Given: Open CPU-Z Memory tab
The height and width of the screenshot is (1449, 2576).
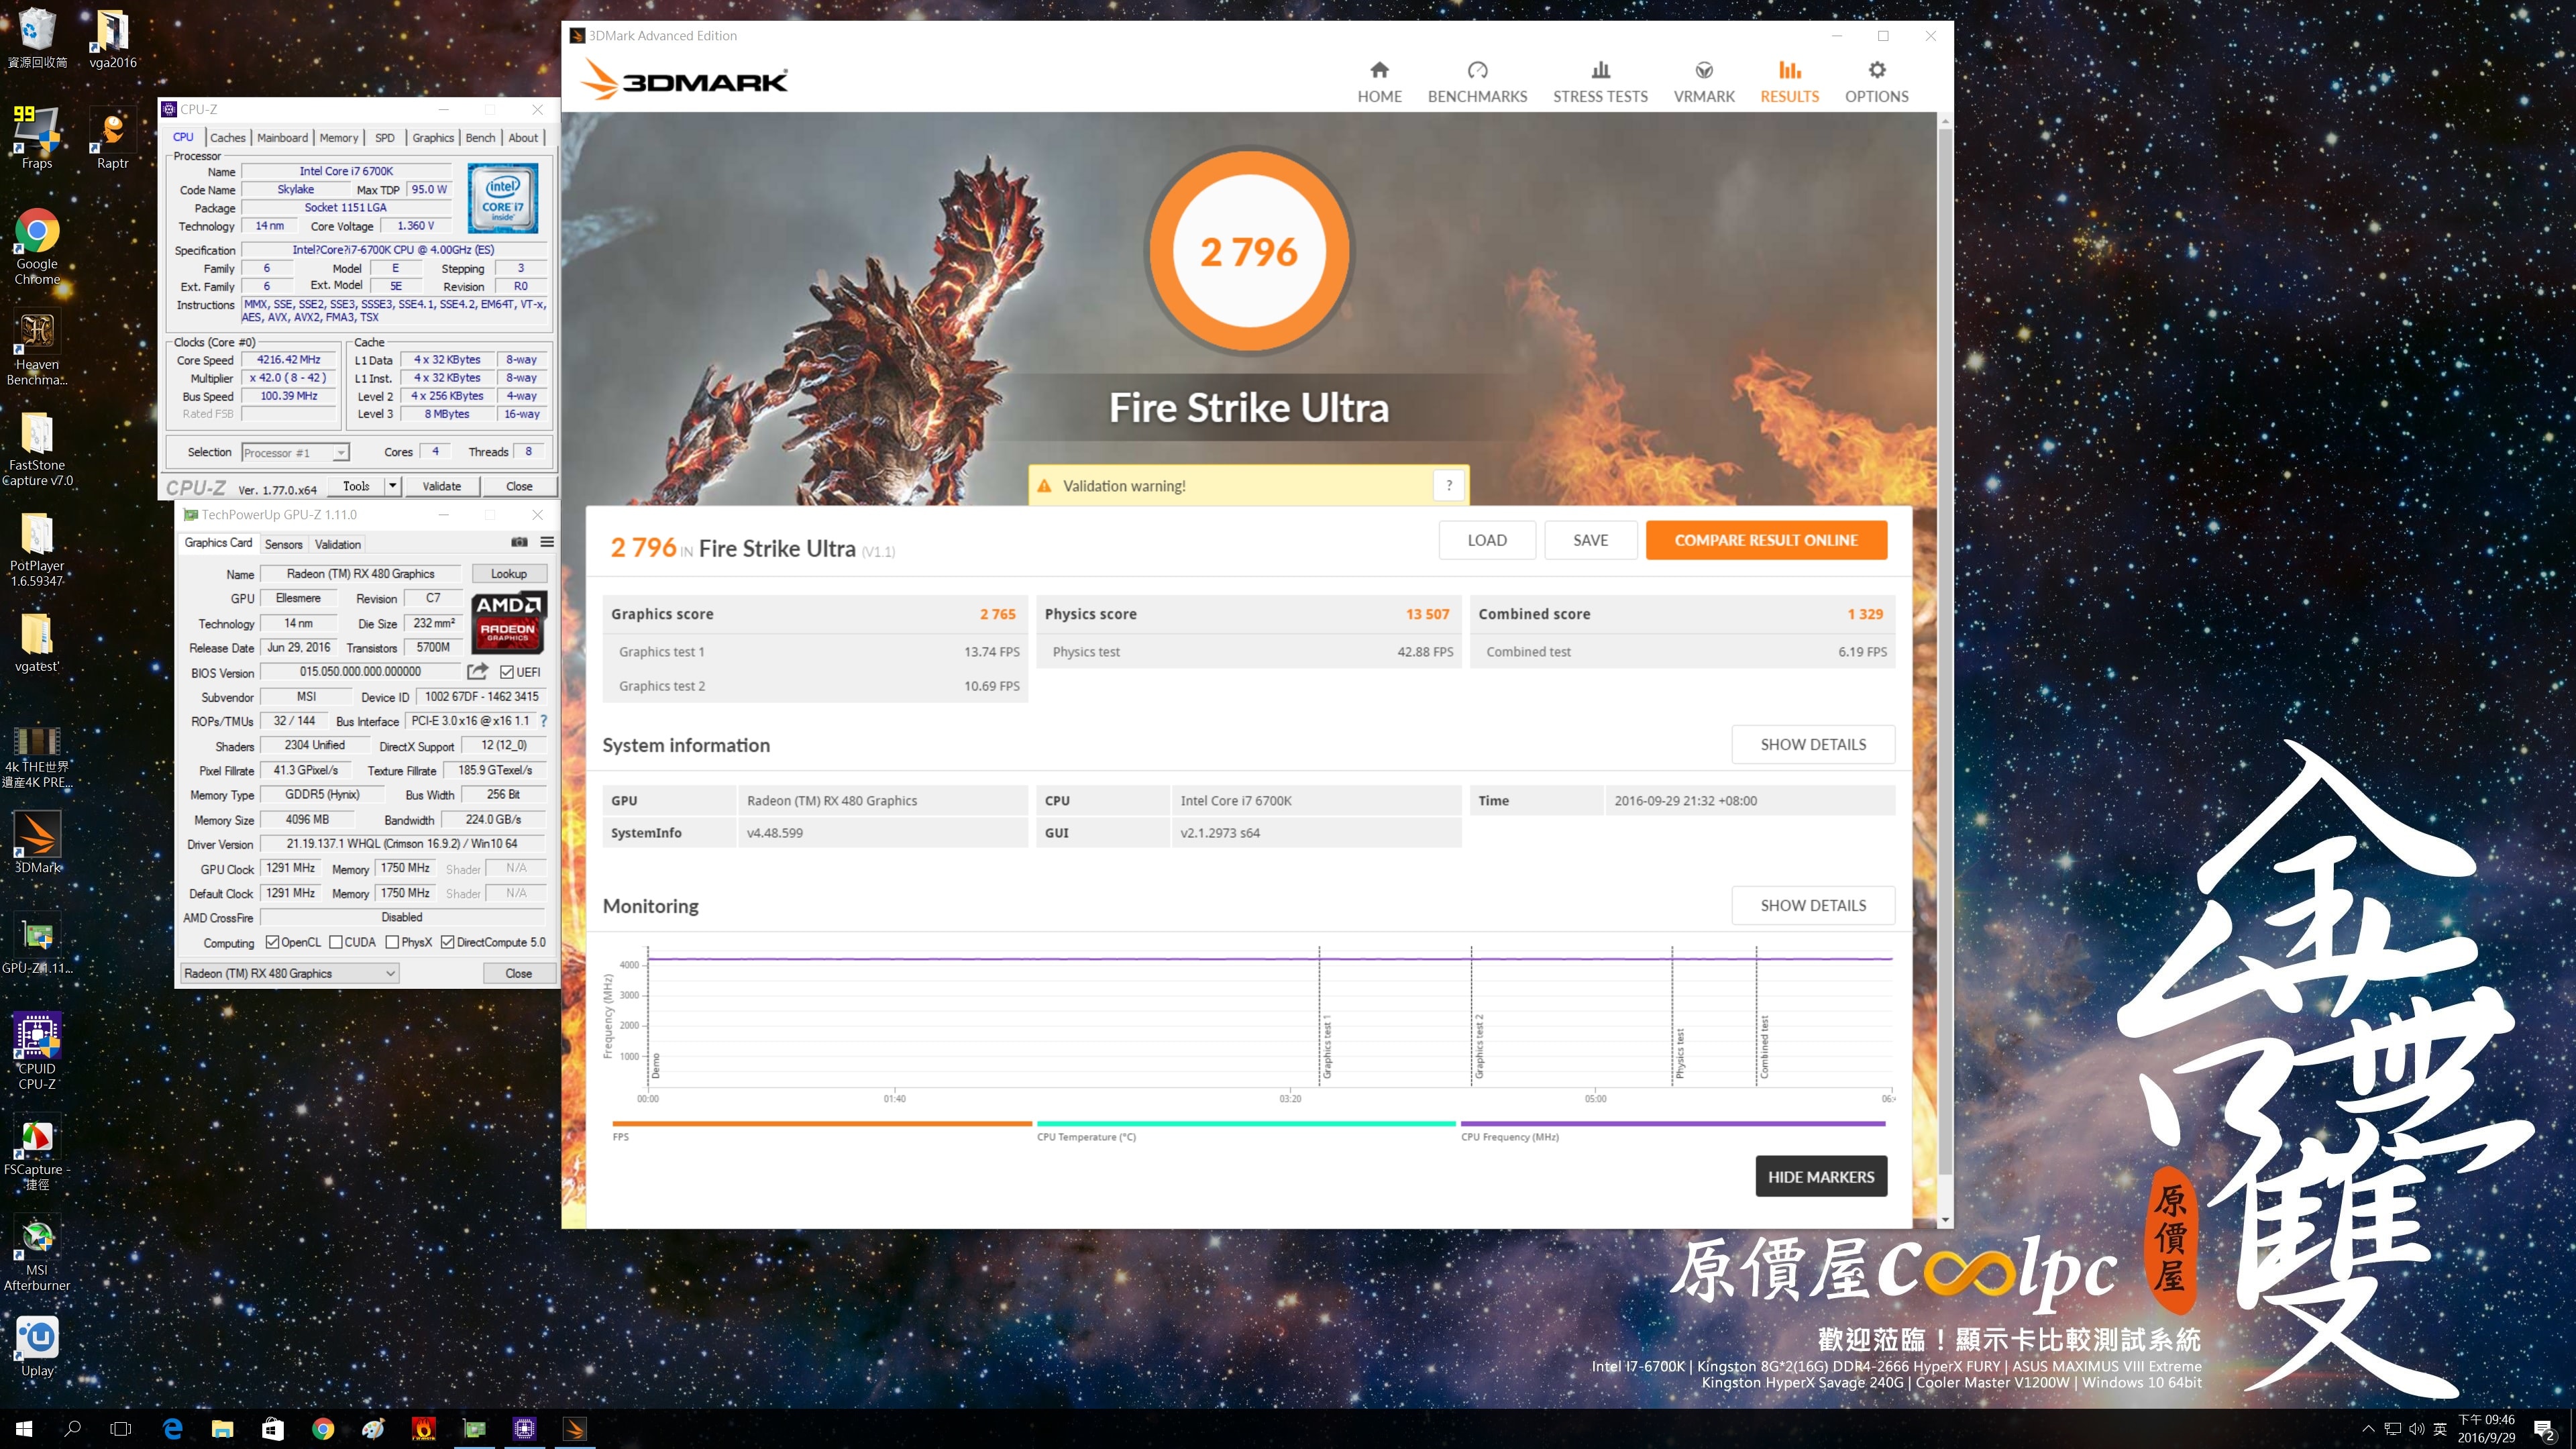Looking at the screenshot, I should (339, 138).
